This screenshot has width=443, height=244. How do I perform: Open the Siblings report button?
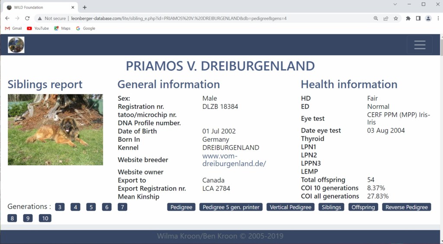331,207
